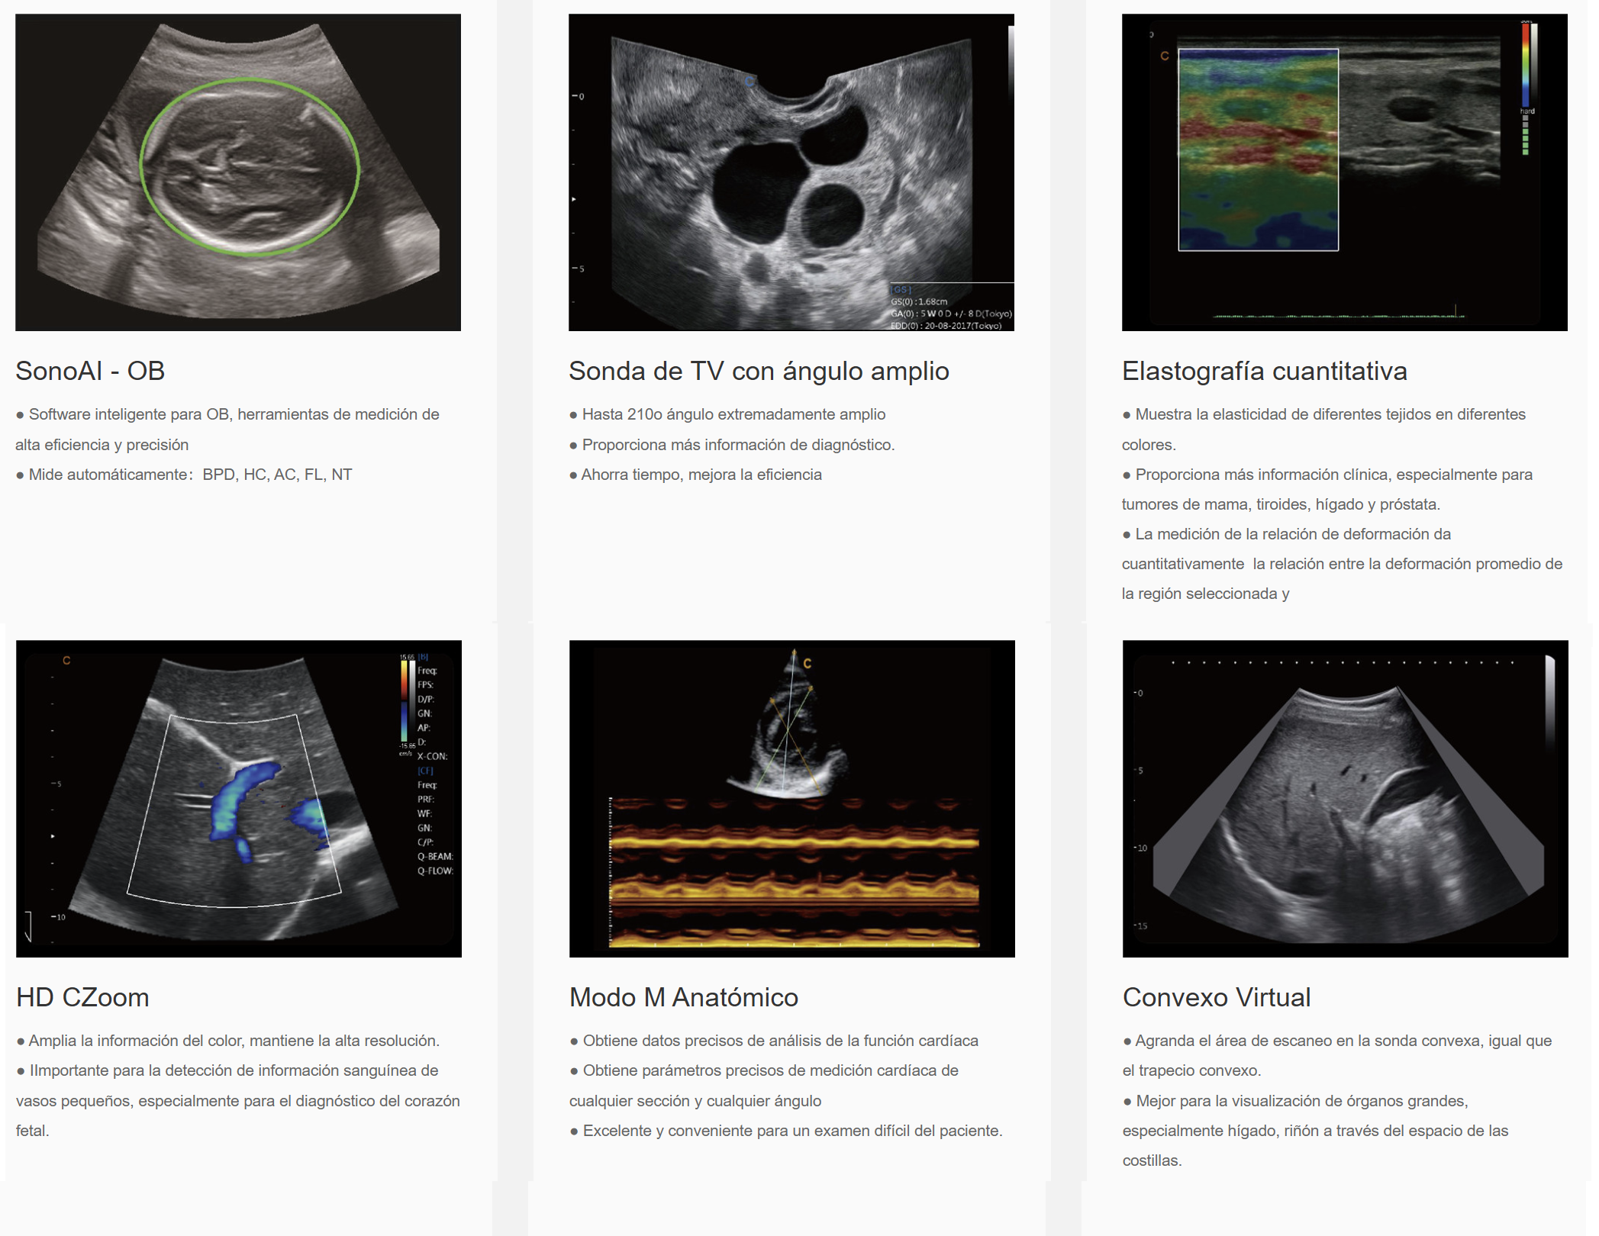Click the HD CZoom color Doppler image
Image resolution: width=1599 pixels, height=1236 pixels.
click(238, 798)
